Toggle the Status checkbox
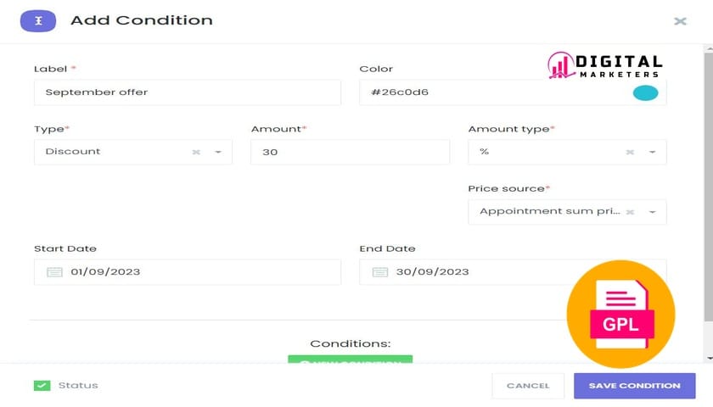Screen dimensions: 713x407 [42, 386]
